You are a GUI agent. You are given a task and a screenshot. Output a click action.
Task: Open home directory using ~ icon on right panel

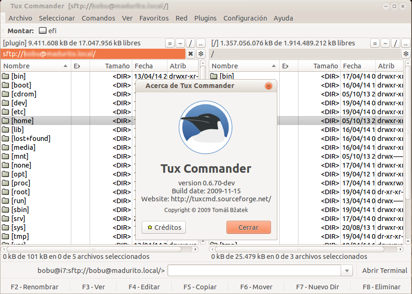(385, 43)
